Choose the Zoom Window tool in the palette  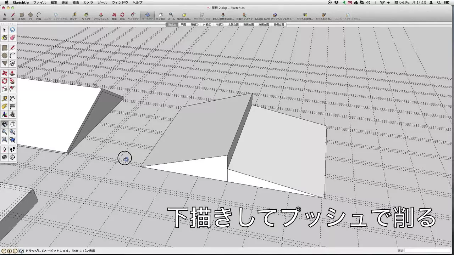point(12,132)
